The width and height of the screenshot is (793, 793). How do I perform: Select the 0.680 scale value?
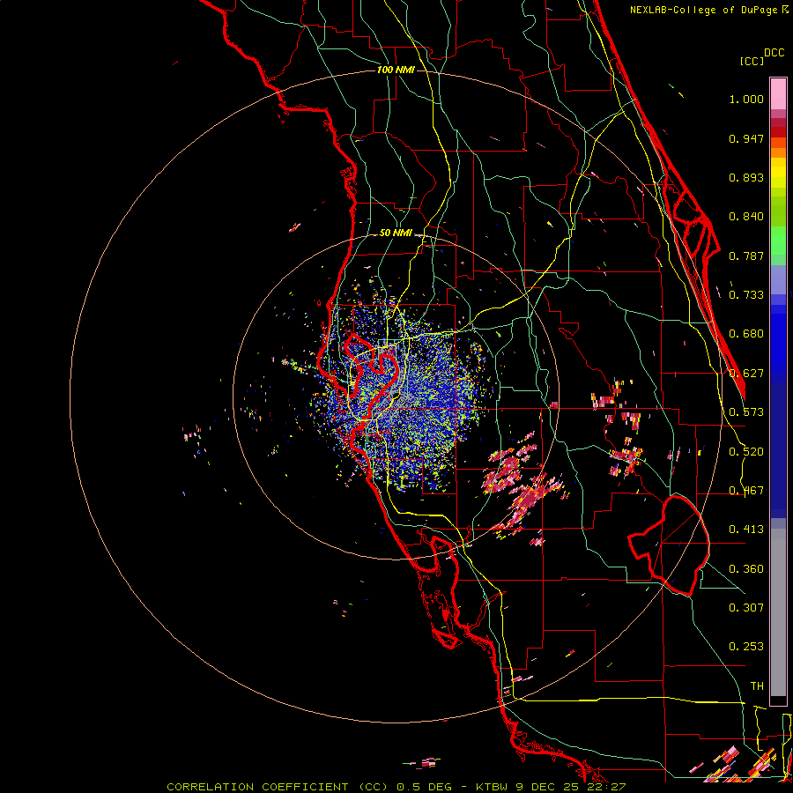[746, 334]
